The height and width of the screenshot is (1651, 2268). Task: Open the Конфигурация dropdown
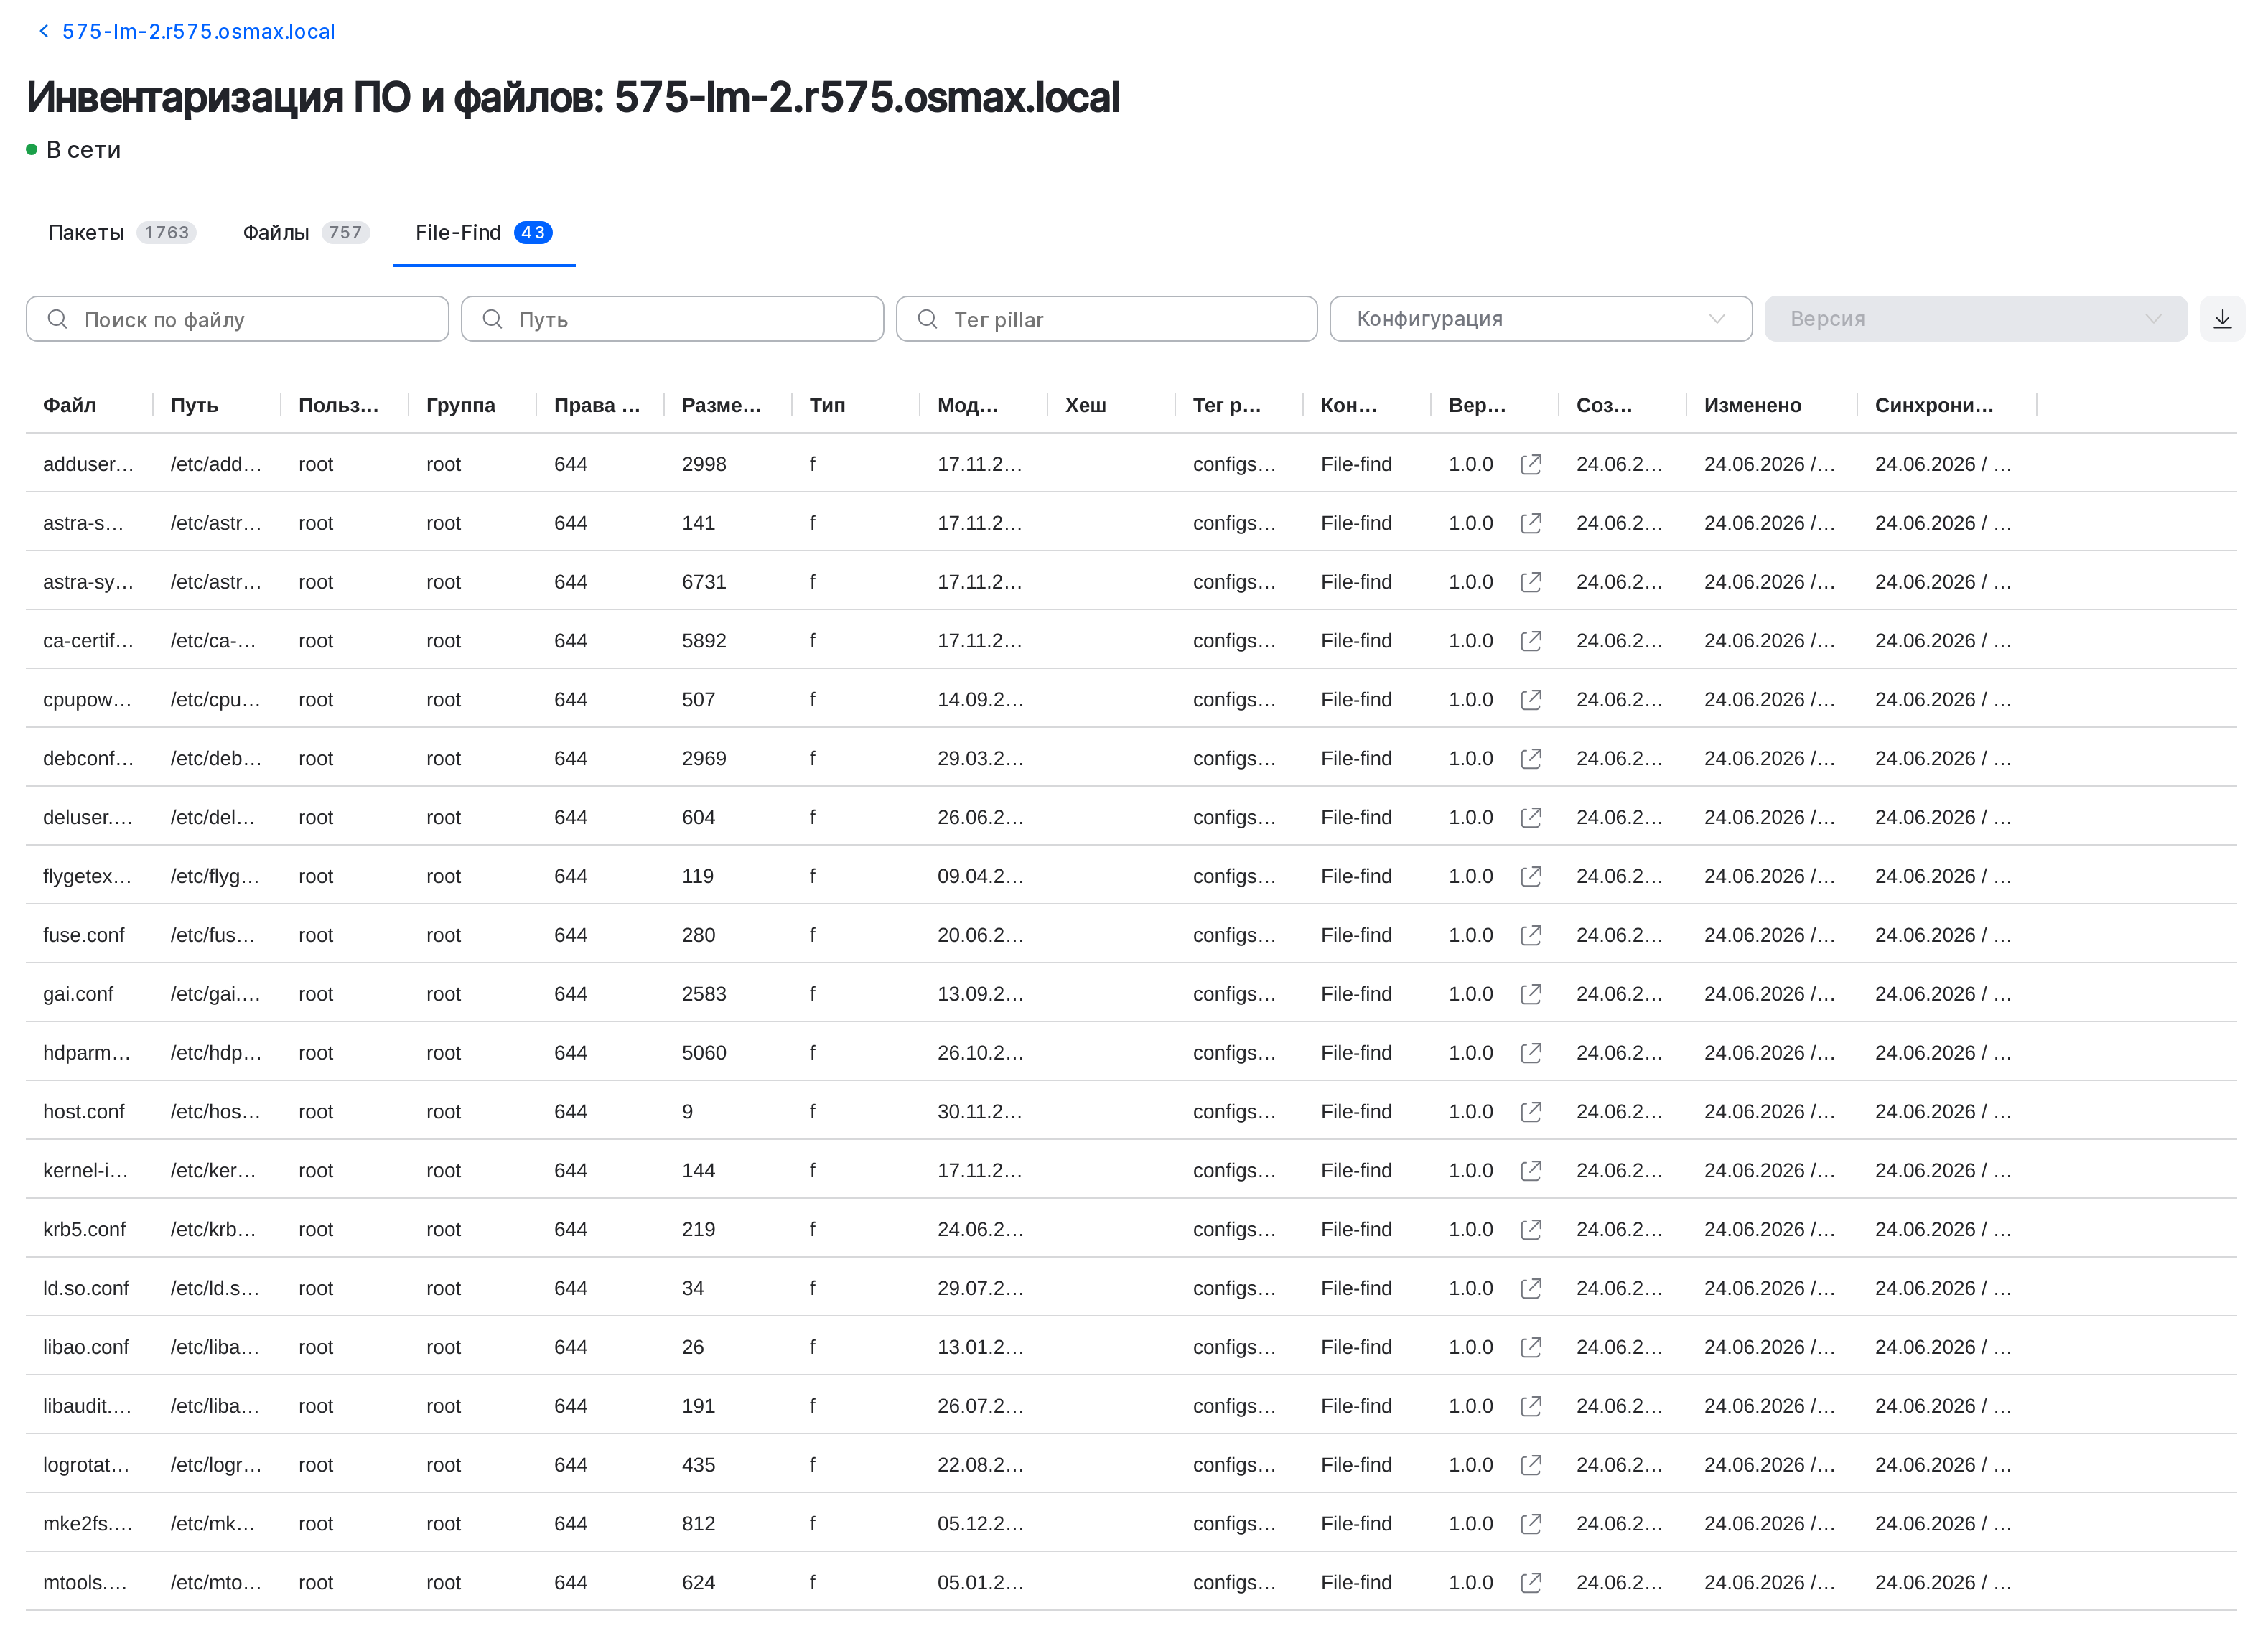pos(1540,319)
